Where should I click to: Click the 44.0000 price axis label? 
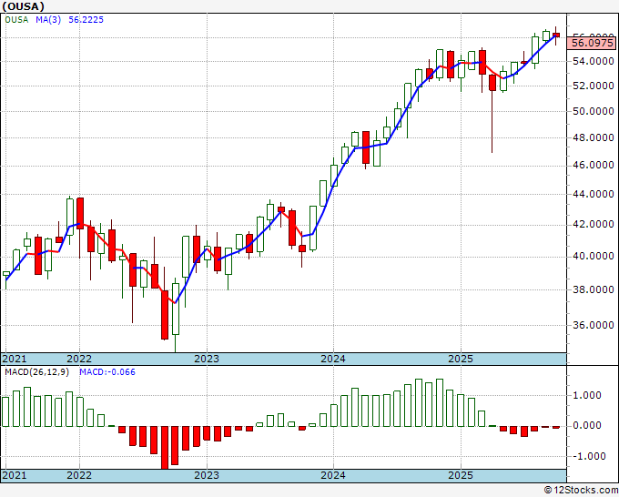(x=593, y=194)
